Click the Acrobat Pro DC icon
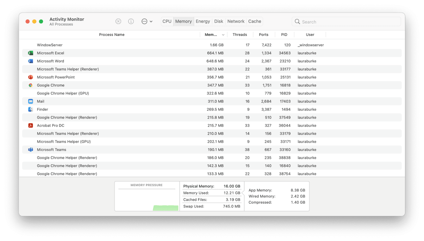The width and height of the screenshot is (424, 241). point(30,125)
